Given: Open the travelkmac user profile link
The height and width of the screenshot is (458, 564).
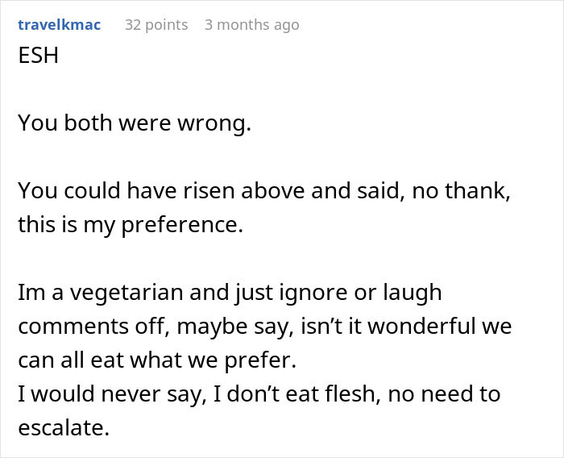Looking at the screenshot, I should [x=59, y=24].
